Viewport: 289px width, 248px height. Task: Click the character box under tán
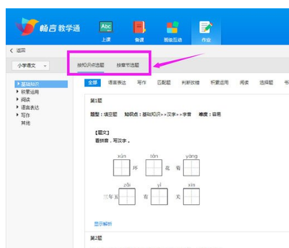(154, 168)
